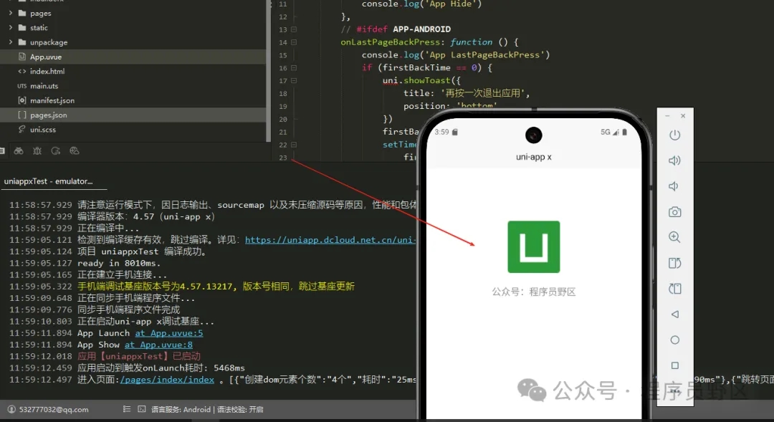The width and height of the screenshot is (774, 422).
Task: Click the 'uni-app x' phone title bar
Action: [x=534, y=157]
